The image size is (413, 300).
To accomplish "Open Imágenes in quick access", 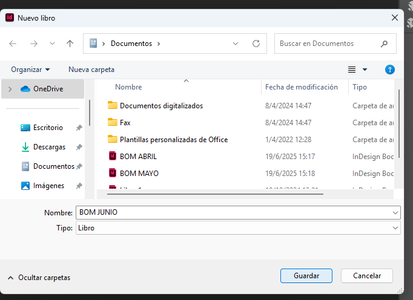I will pos(48,186).
